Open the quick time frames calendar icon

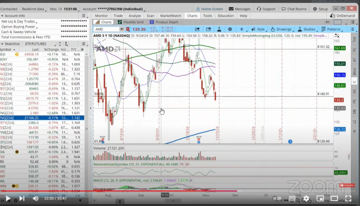[208, 29]
